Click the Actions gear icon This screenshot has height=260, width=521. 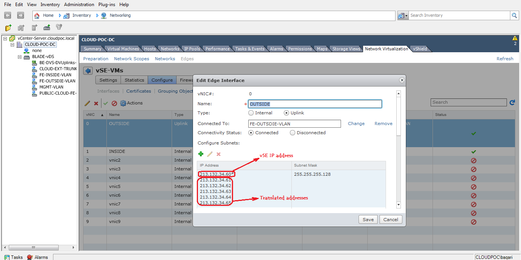point(124,103)
